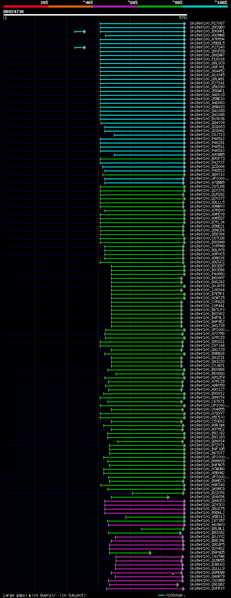Click UniRef100_Q6Q9W7 label
This screenshot has height=598, width=231.
click(x=207, y=55)
